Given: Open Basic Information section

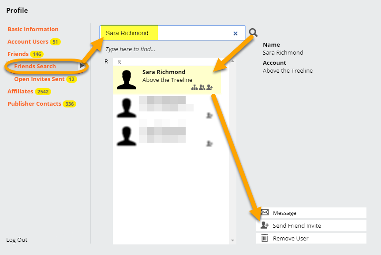Looking at the screenshot, I should pyautogui.click(x=33, y=30).
